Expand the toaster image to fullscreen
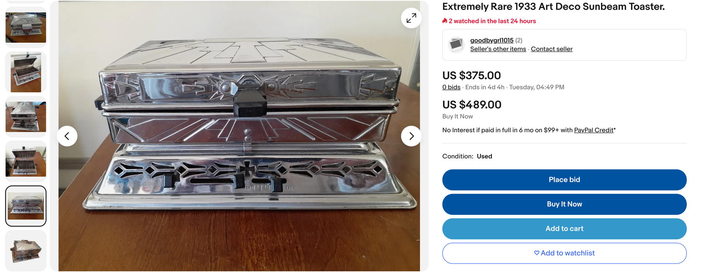Screen dimensions: 707x273 [x=411, y=18]
